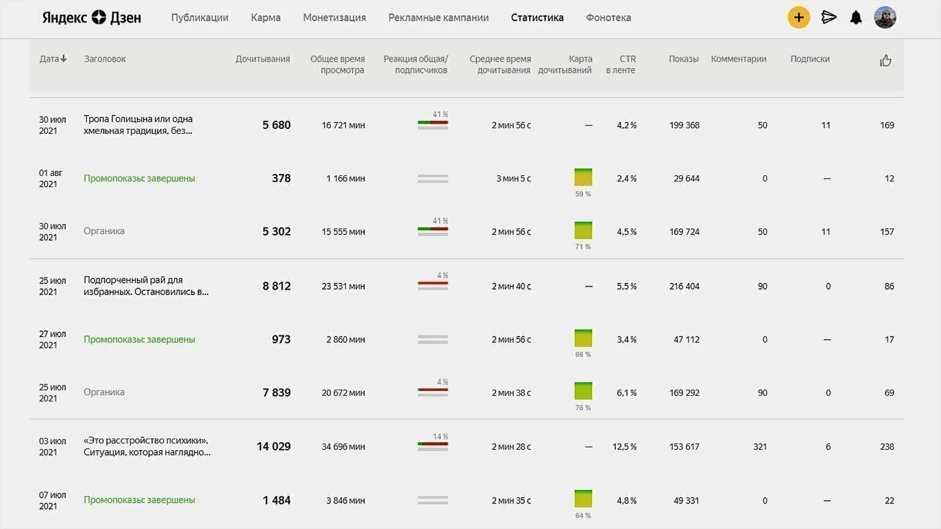This screenshot has width=941, height=529.
Task: Open article "Это расстройство психики"
Action: click(147, 447)
